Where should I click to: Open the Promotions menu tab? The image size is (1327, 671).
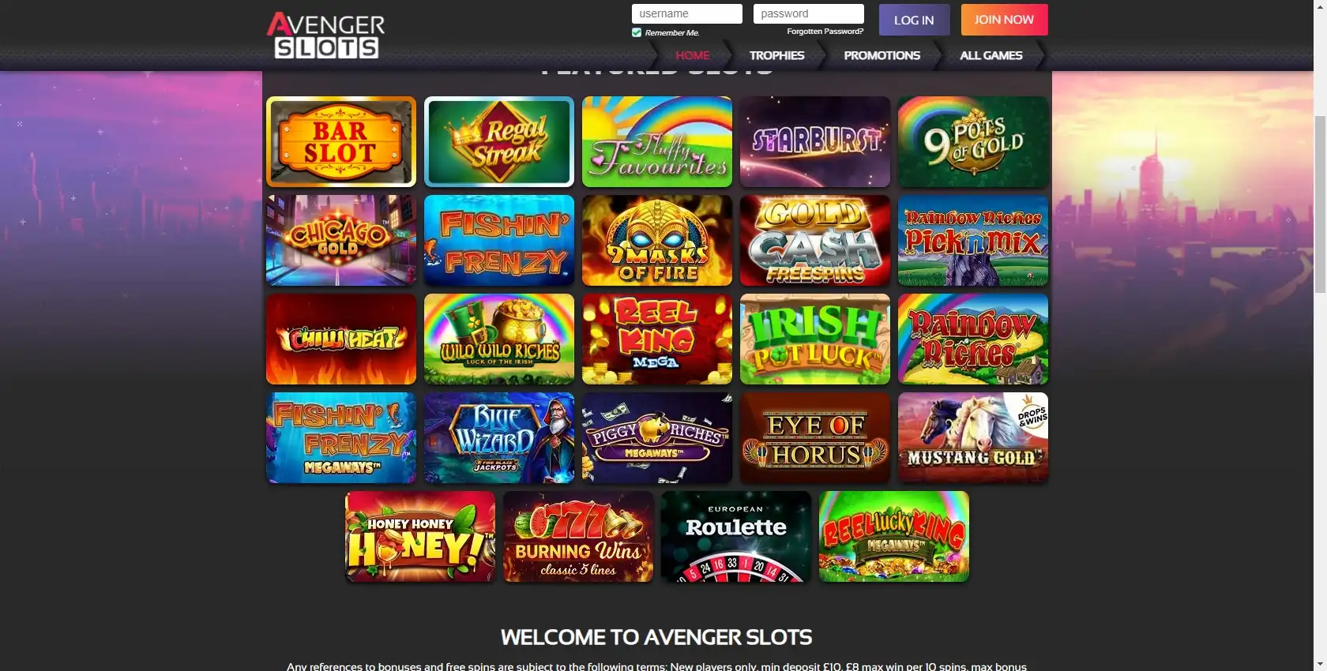coord(882,55)
